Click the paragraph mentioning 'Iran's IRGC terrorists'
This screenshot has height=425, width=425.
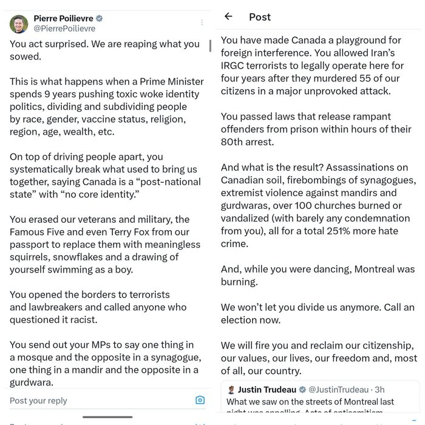click(x=312, y=66)
